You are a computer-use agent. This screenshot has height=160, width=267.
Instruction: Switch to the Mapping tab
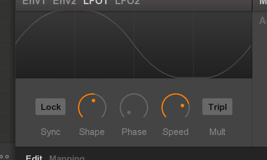pos(67,157)
